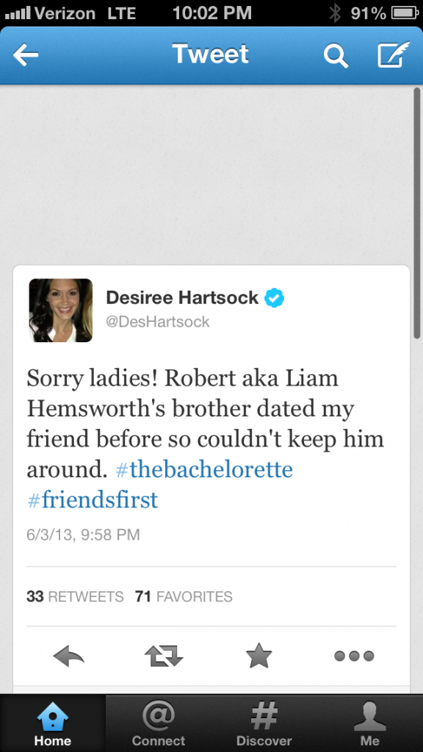Image resolution: width=423 pixels, height=752 pixels.
Task: Tap the back arrow in header
Action: 26,56
